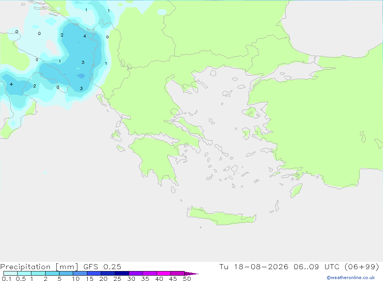Click the above-50 arrow tip of the legend
Image resolution: width=383 pixels, height=281 pixels.
tap(192, 274)
